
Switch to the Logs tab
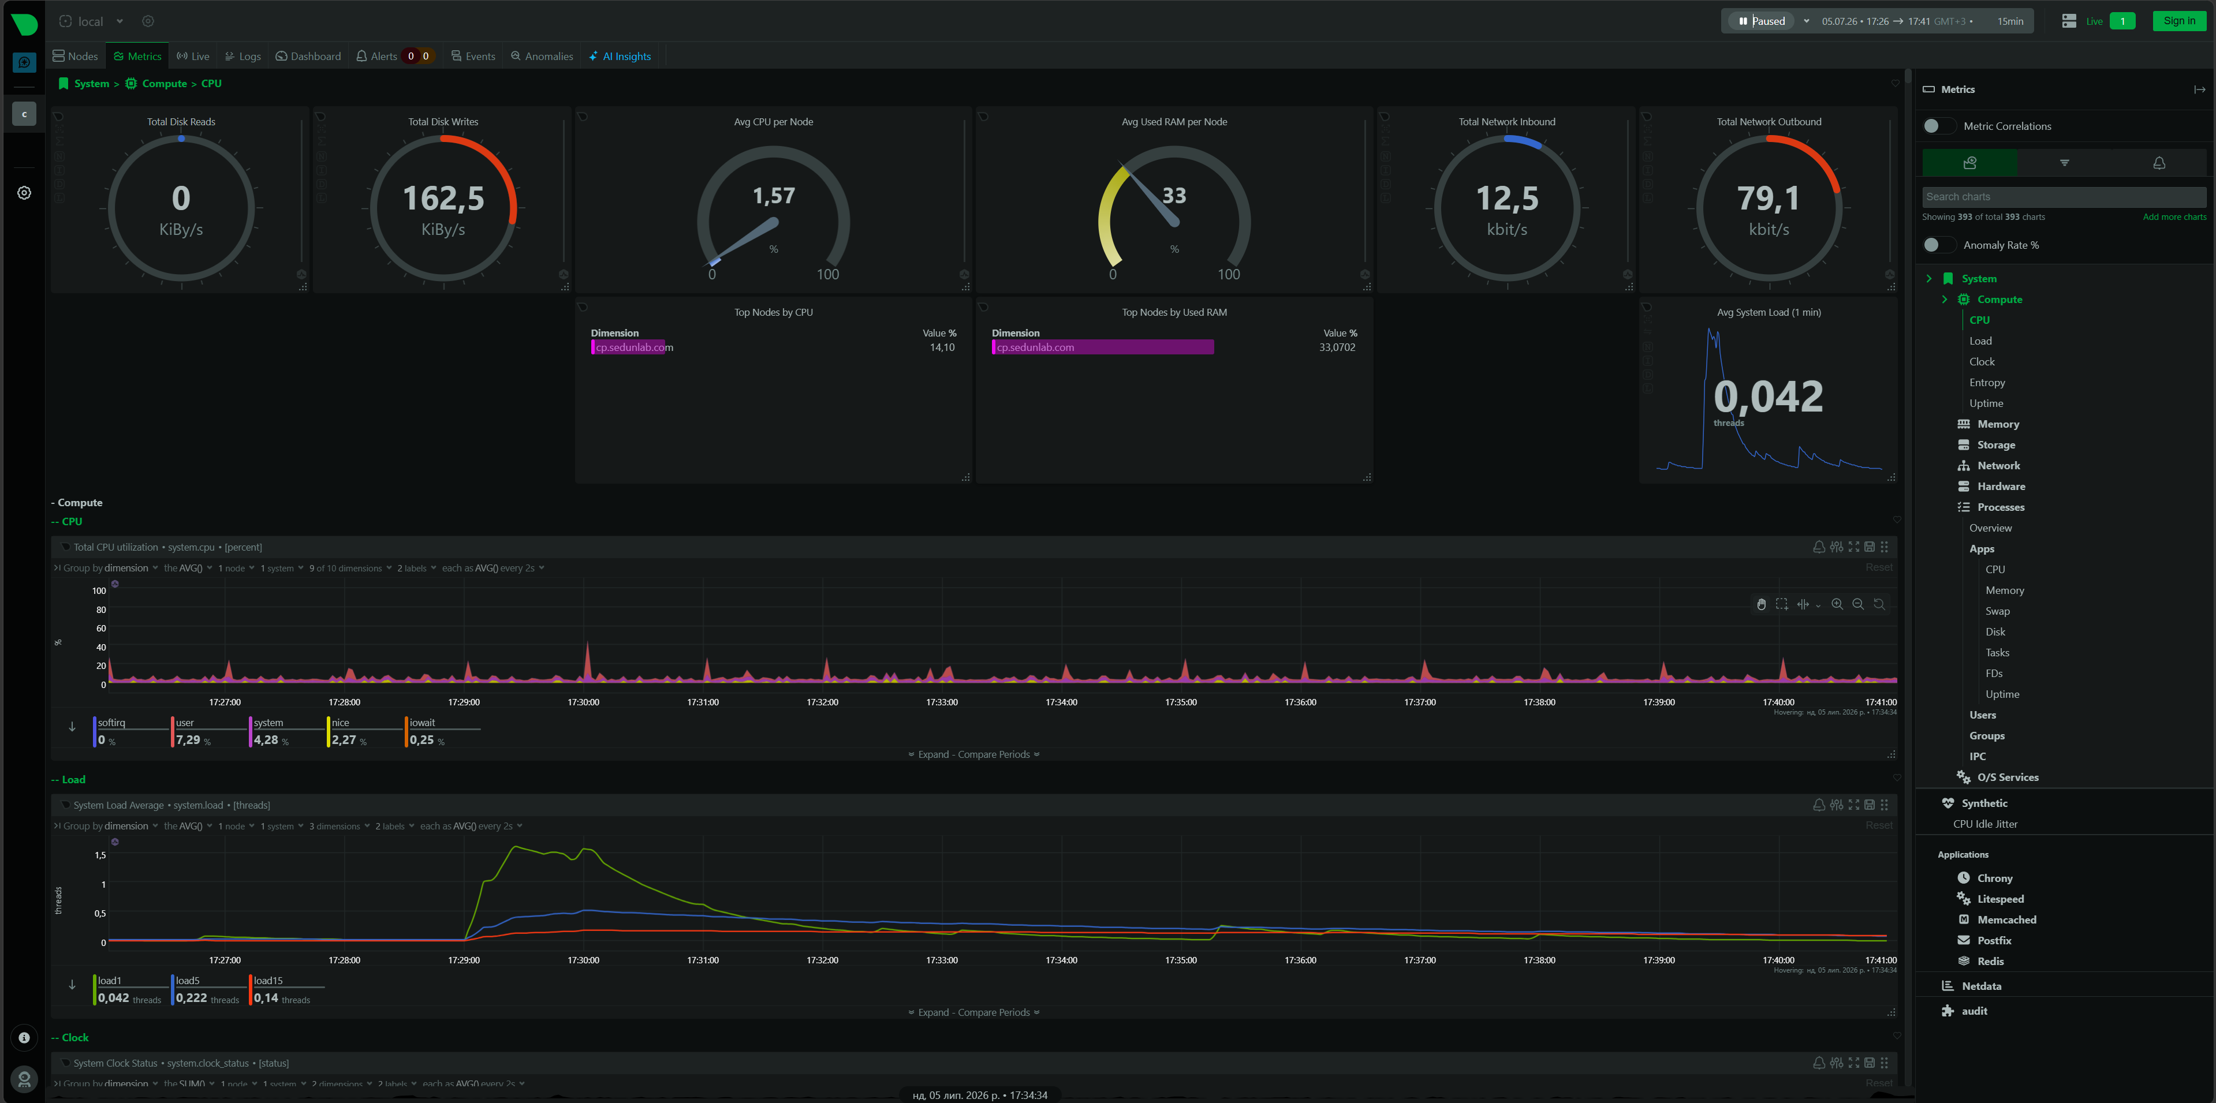[x=243, y=57]
